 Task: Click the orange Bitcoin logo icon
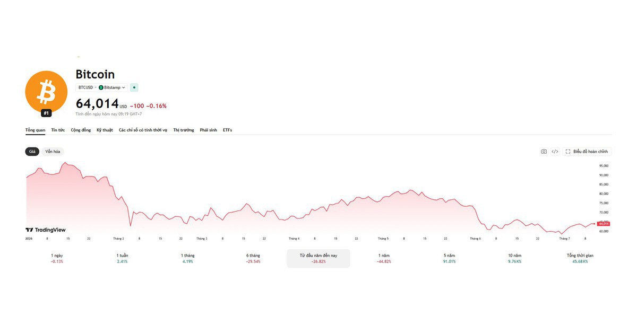click(46, 92)
